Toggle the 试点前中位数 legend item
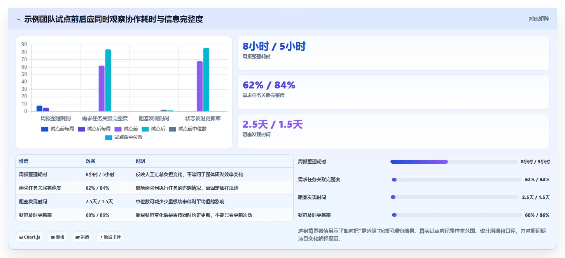Image resolution: width=565 pixels, height=258 pixels. tap(188, 129)
